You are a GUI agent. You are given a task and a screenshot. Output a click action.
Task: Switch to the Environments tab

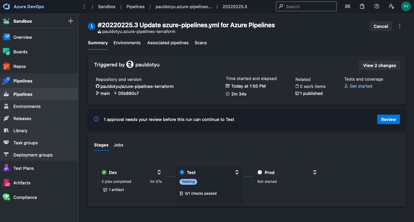point(127,43)
